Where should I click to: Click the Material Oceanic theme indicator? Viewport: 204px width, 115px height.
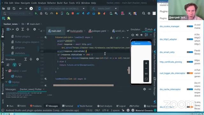point(144,111)
